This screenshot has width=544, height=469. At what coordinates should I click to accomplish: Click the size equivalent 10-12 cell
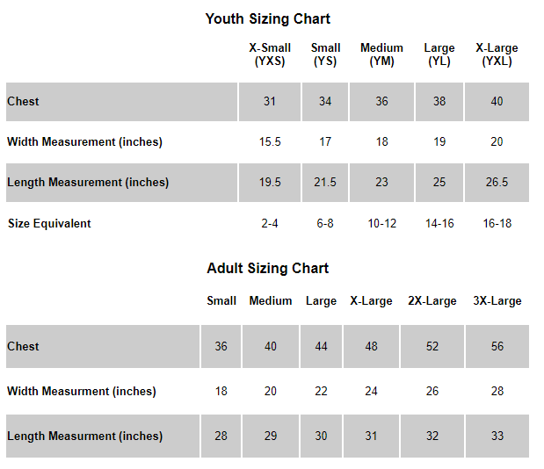pos(381,224)
